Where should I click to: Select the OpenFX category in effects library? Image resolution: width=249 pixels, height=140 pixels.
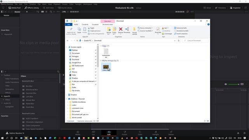point(7,96)
